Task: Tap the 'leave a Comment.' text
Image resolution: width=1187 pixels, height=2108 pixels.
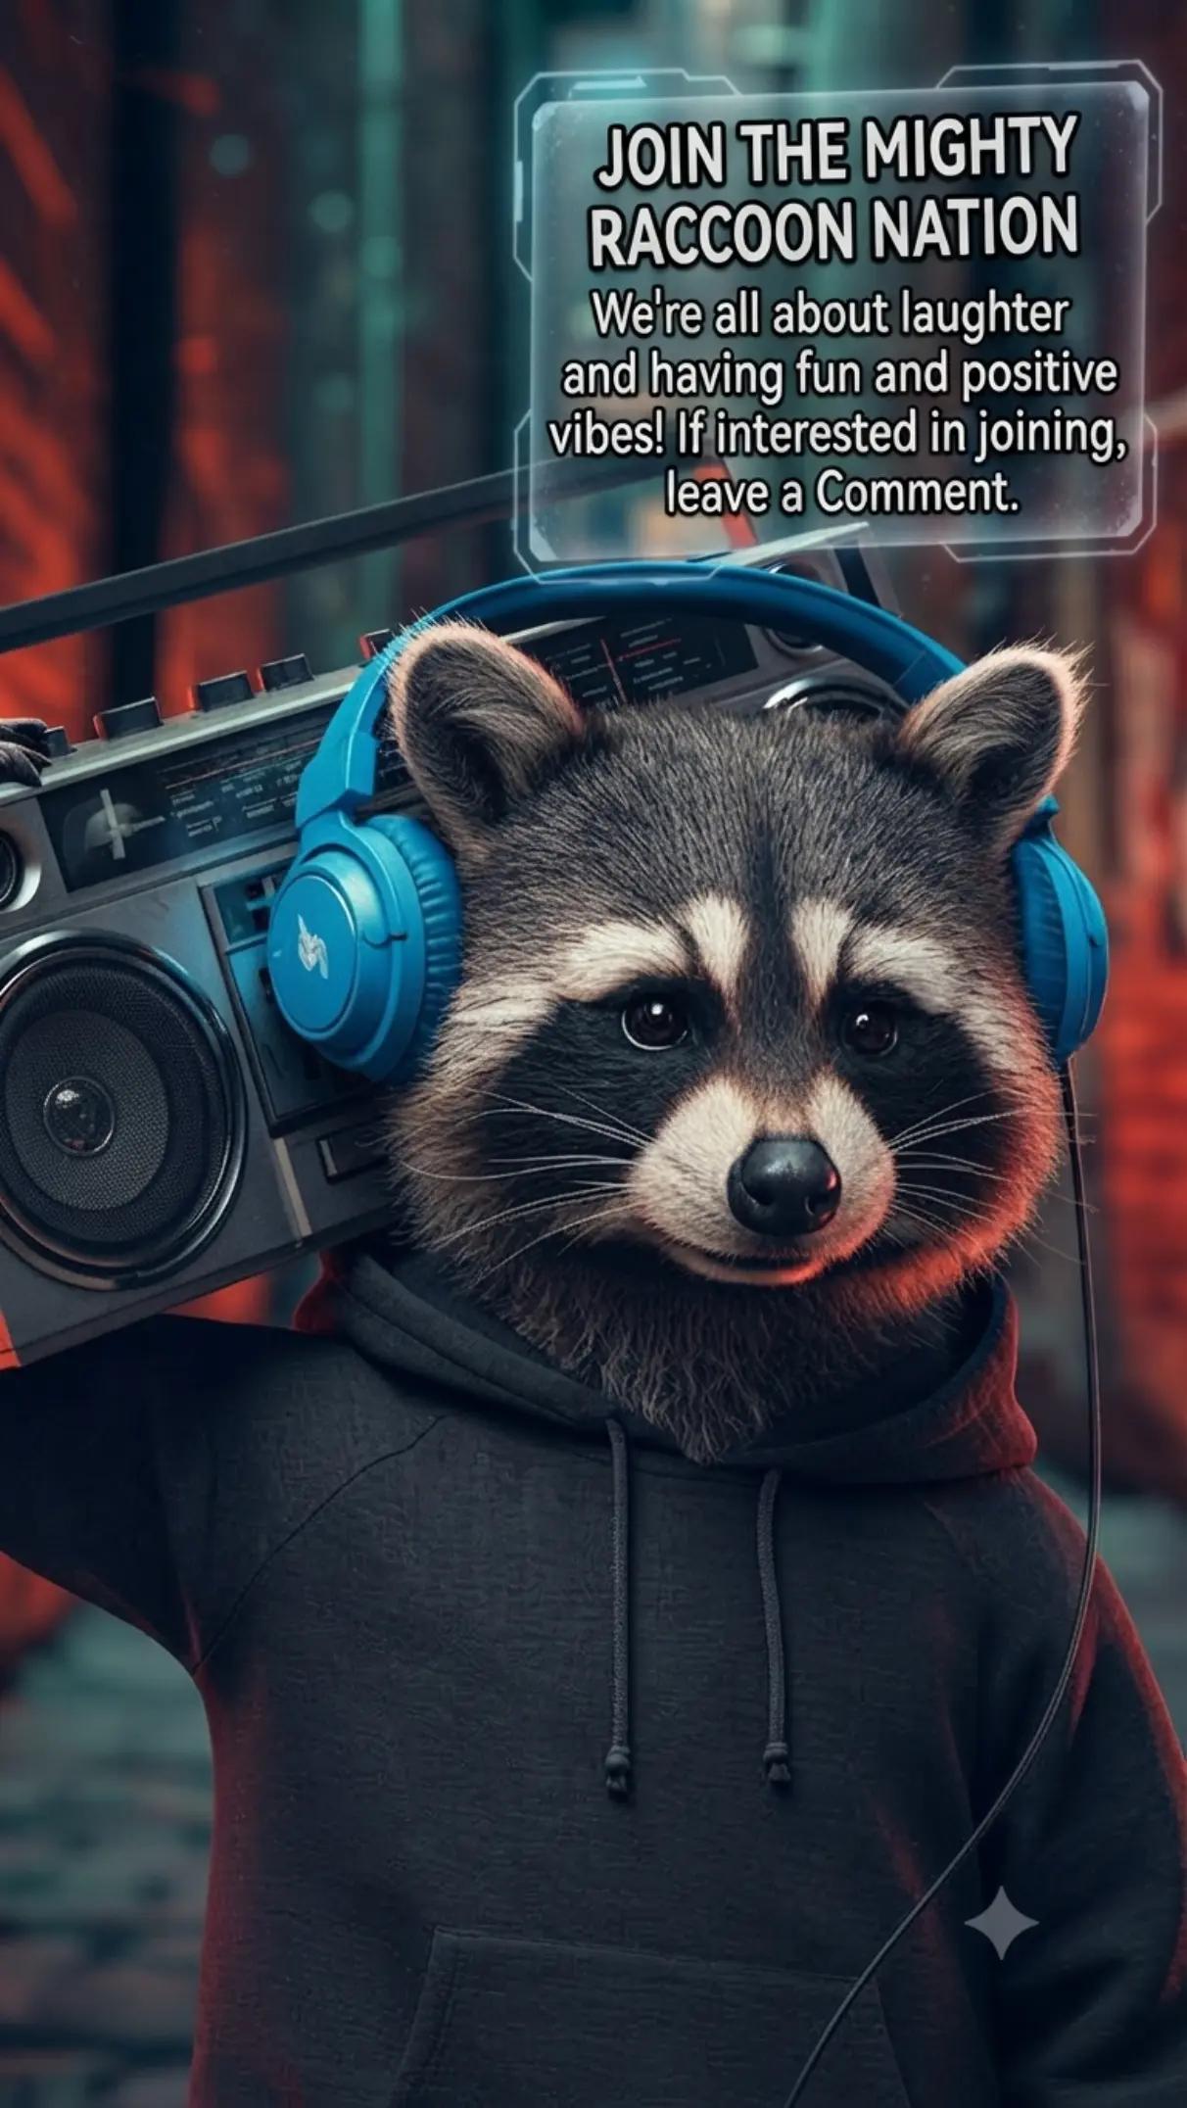Action: pos(842,494)
